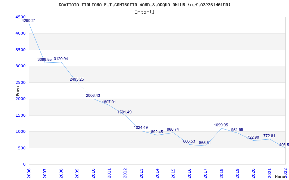
Task: Click the 'Importi' subtitle
Action: tap(144, 12)
